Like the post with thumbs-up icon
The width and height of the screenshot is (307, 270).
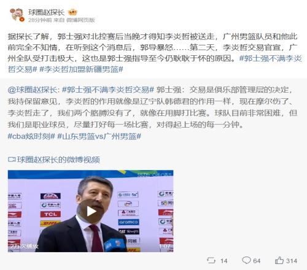279,260
